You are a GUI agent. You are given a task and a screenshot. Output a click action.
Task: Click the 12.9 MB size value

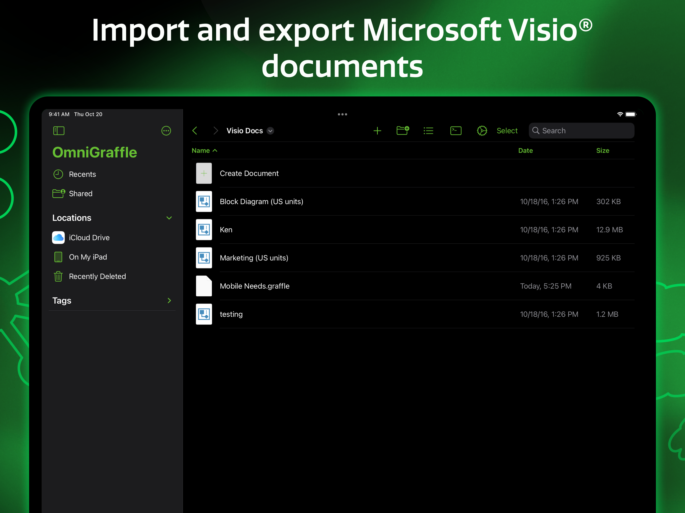point(610,230)
